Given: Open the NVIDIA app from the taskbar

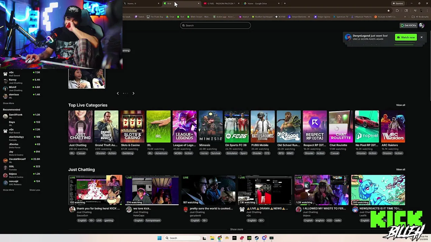Looking at the screenshot, I should 249,238.
